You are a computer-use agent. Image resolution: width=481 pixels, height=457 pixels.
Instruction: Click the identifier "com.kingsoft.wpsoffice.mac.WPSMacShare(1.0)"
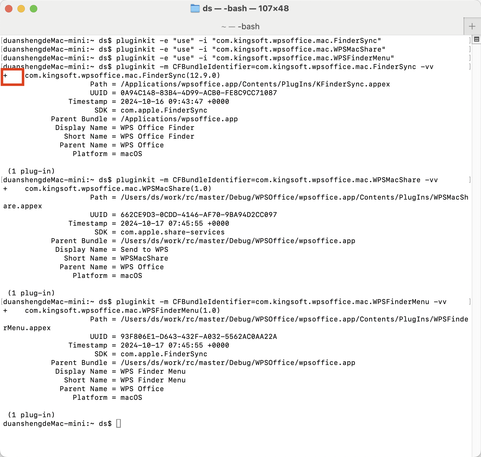118,189
